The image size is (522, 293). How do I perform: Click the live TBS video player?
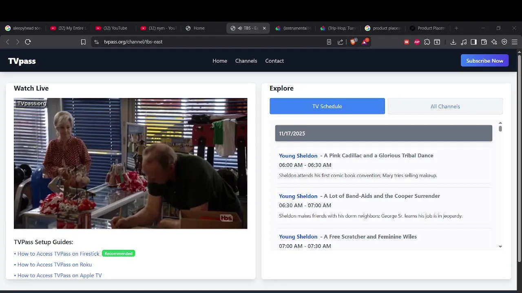(130, 163)
